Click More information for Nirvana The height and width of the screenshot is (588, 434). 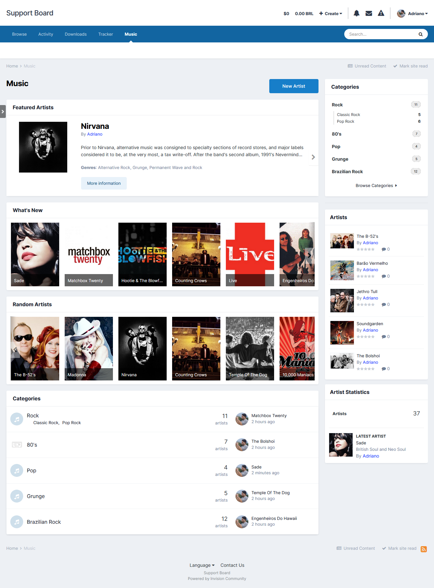pos(104,183)
